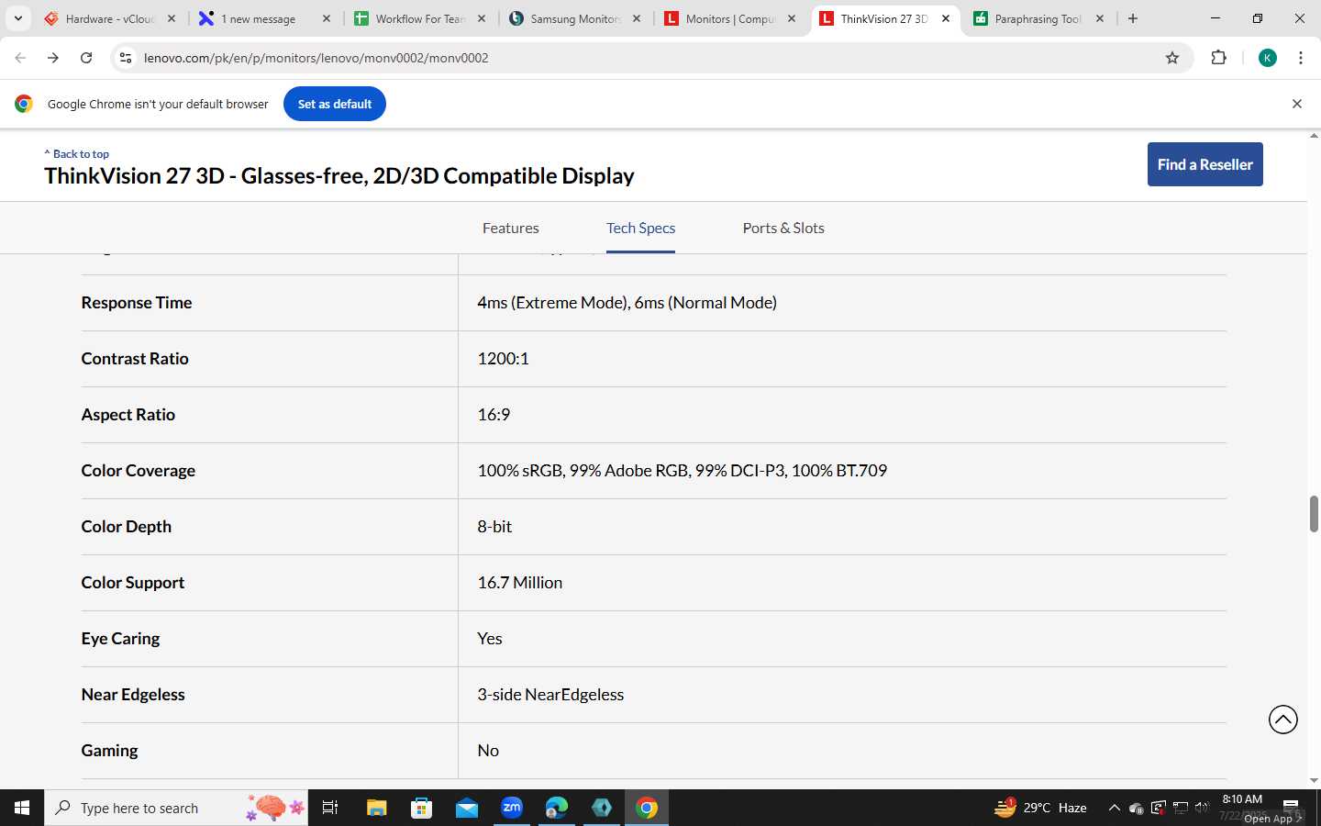
Task: Show hidden system tray icons
Action: pyautogui.click(x=1115, y=808)
